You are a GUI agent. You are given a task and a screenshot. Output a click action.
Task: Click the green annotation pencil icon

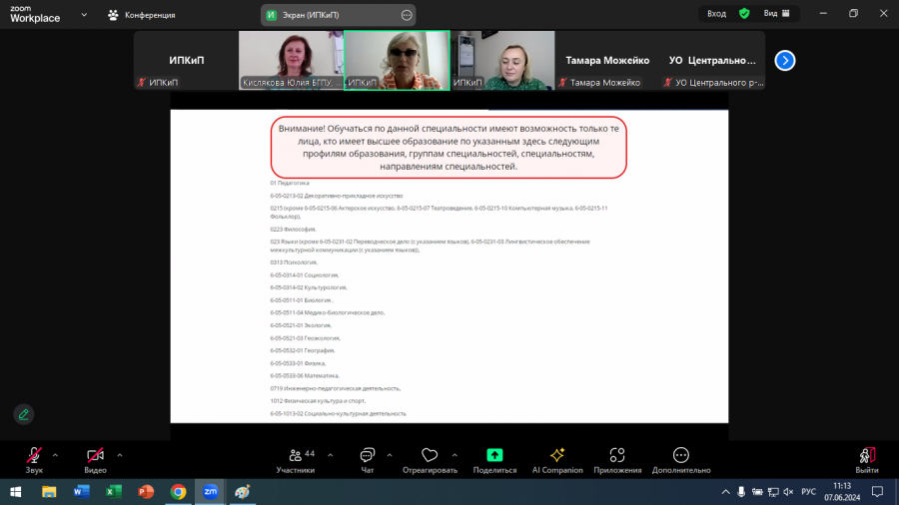24,414
